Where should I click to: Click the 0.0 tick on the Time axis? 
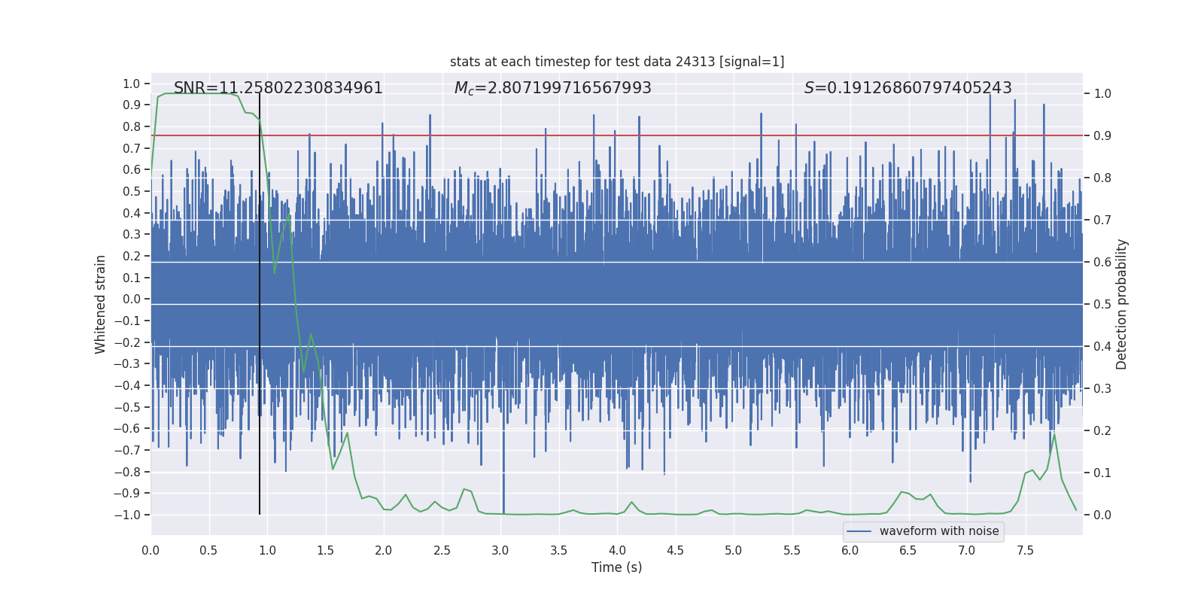pos(150,550)
